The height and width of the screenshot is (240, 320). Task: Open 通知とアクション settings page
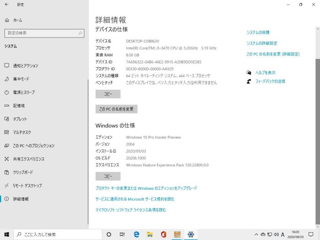point(26,65)
